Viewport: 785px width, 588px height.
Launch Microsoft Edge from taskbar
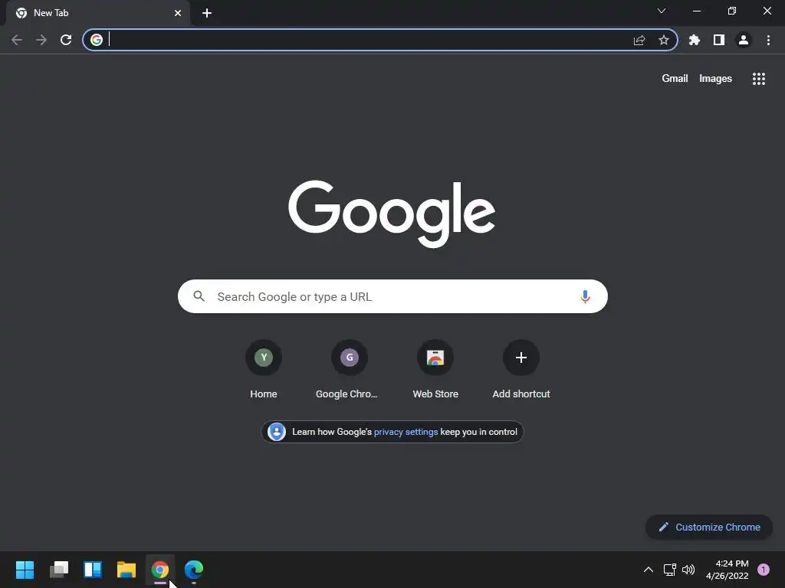click(x=194, y=570)
